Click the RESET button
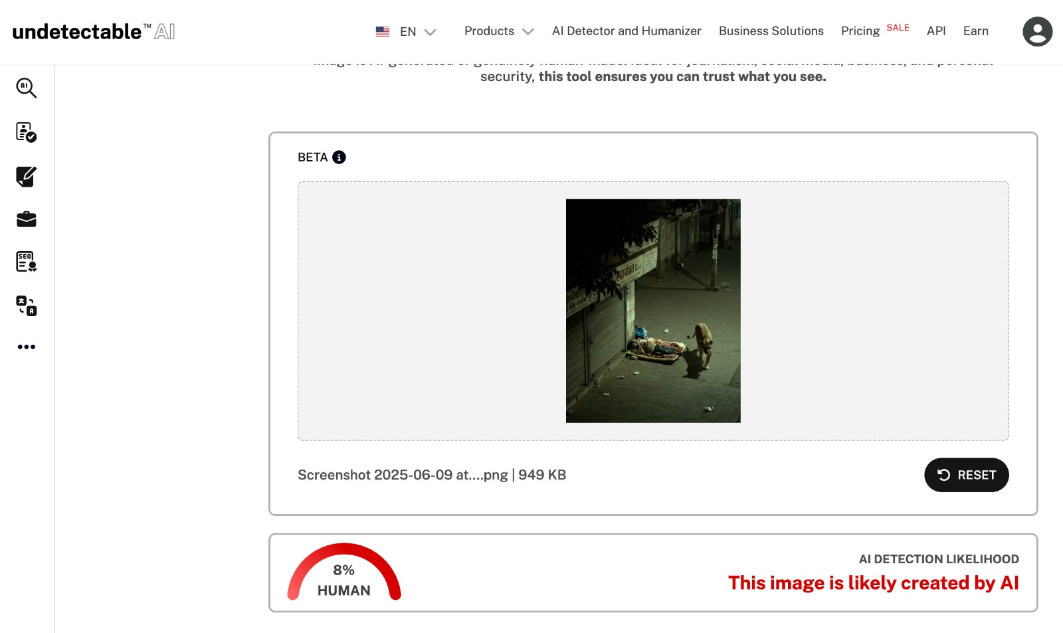The width and height of the screenshot is (1063, 633). click(x=966, y=475)
